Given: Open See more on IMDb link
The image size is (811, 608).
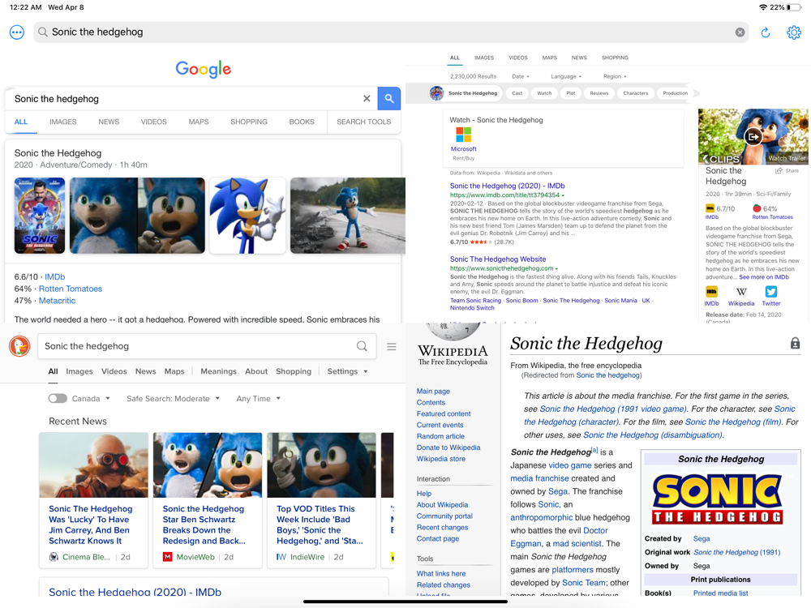Looking at the screenshot, I should pyautogui.click(x=764, y=277).
